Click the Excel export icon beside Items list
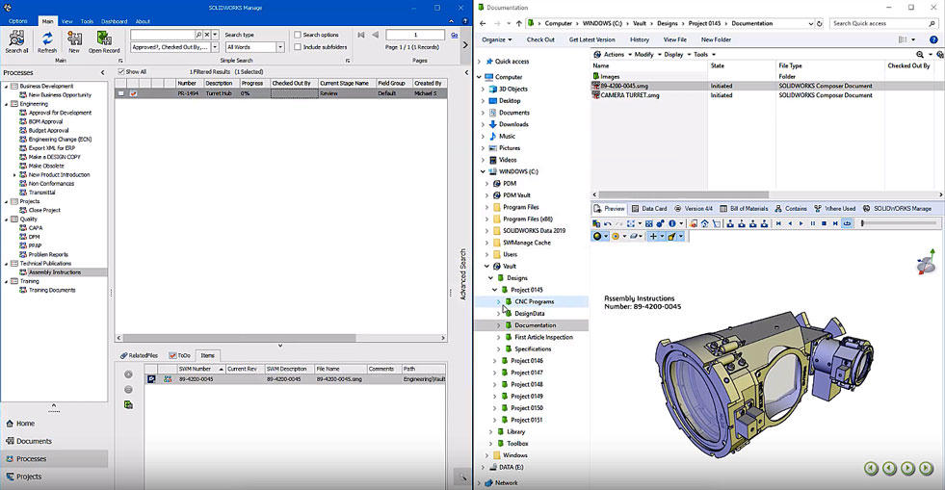The width and height of the screenshot is (945, 490). (x=128, y=404)
